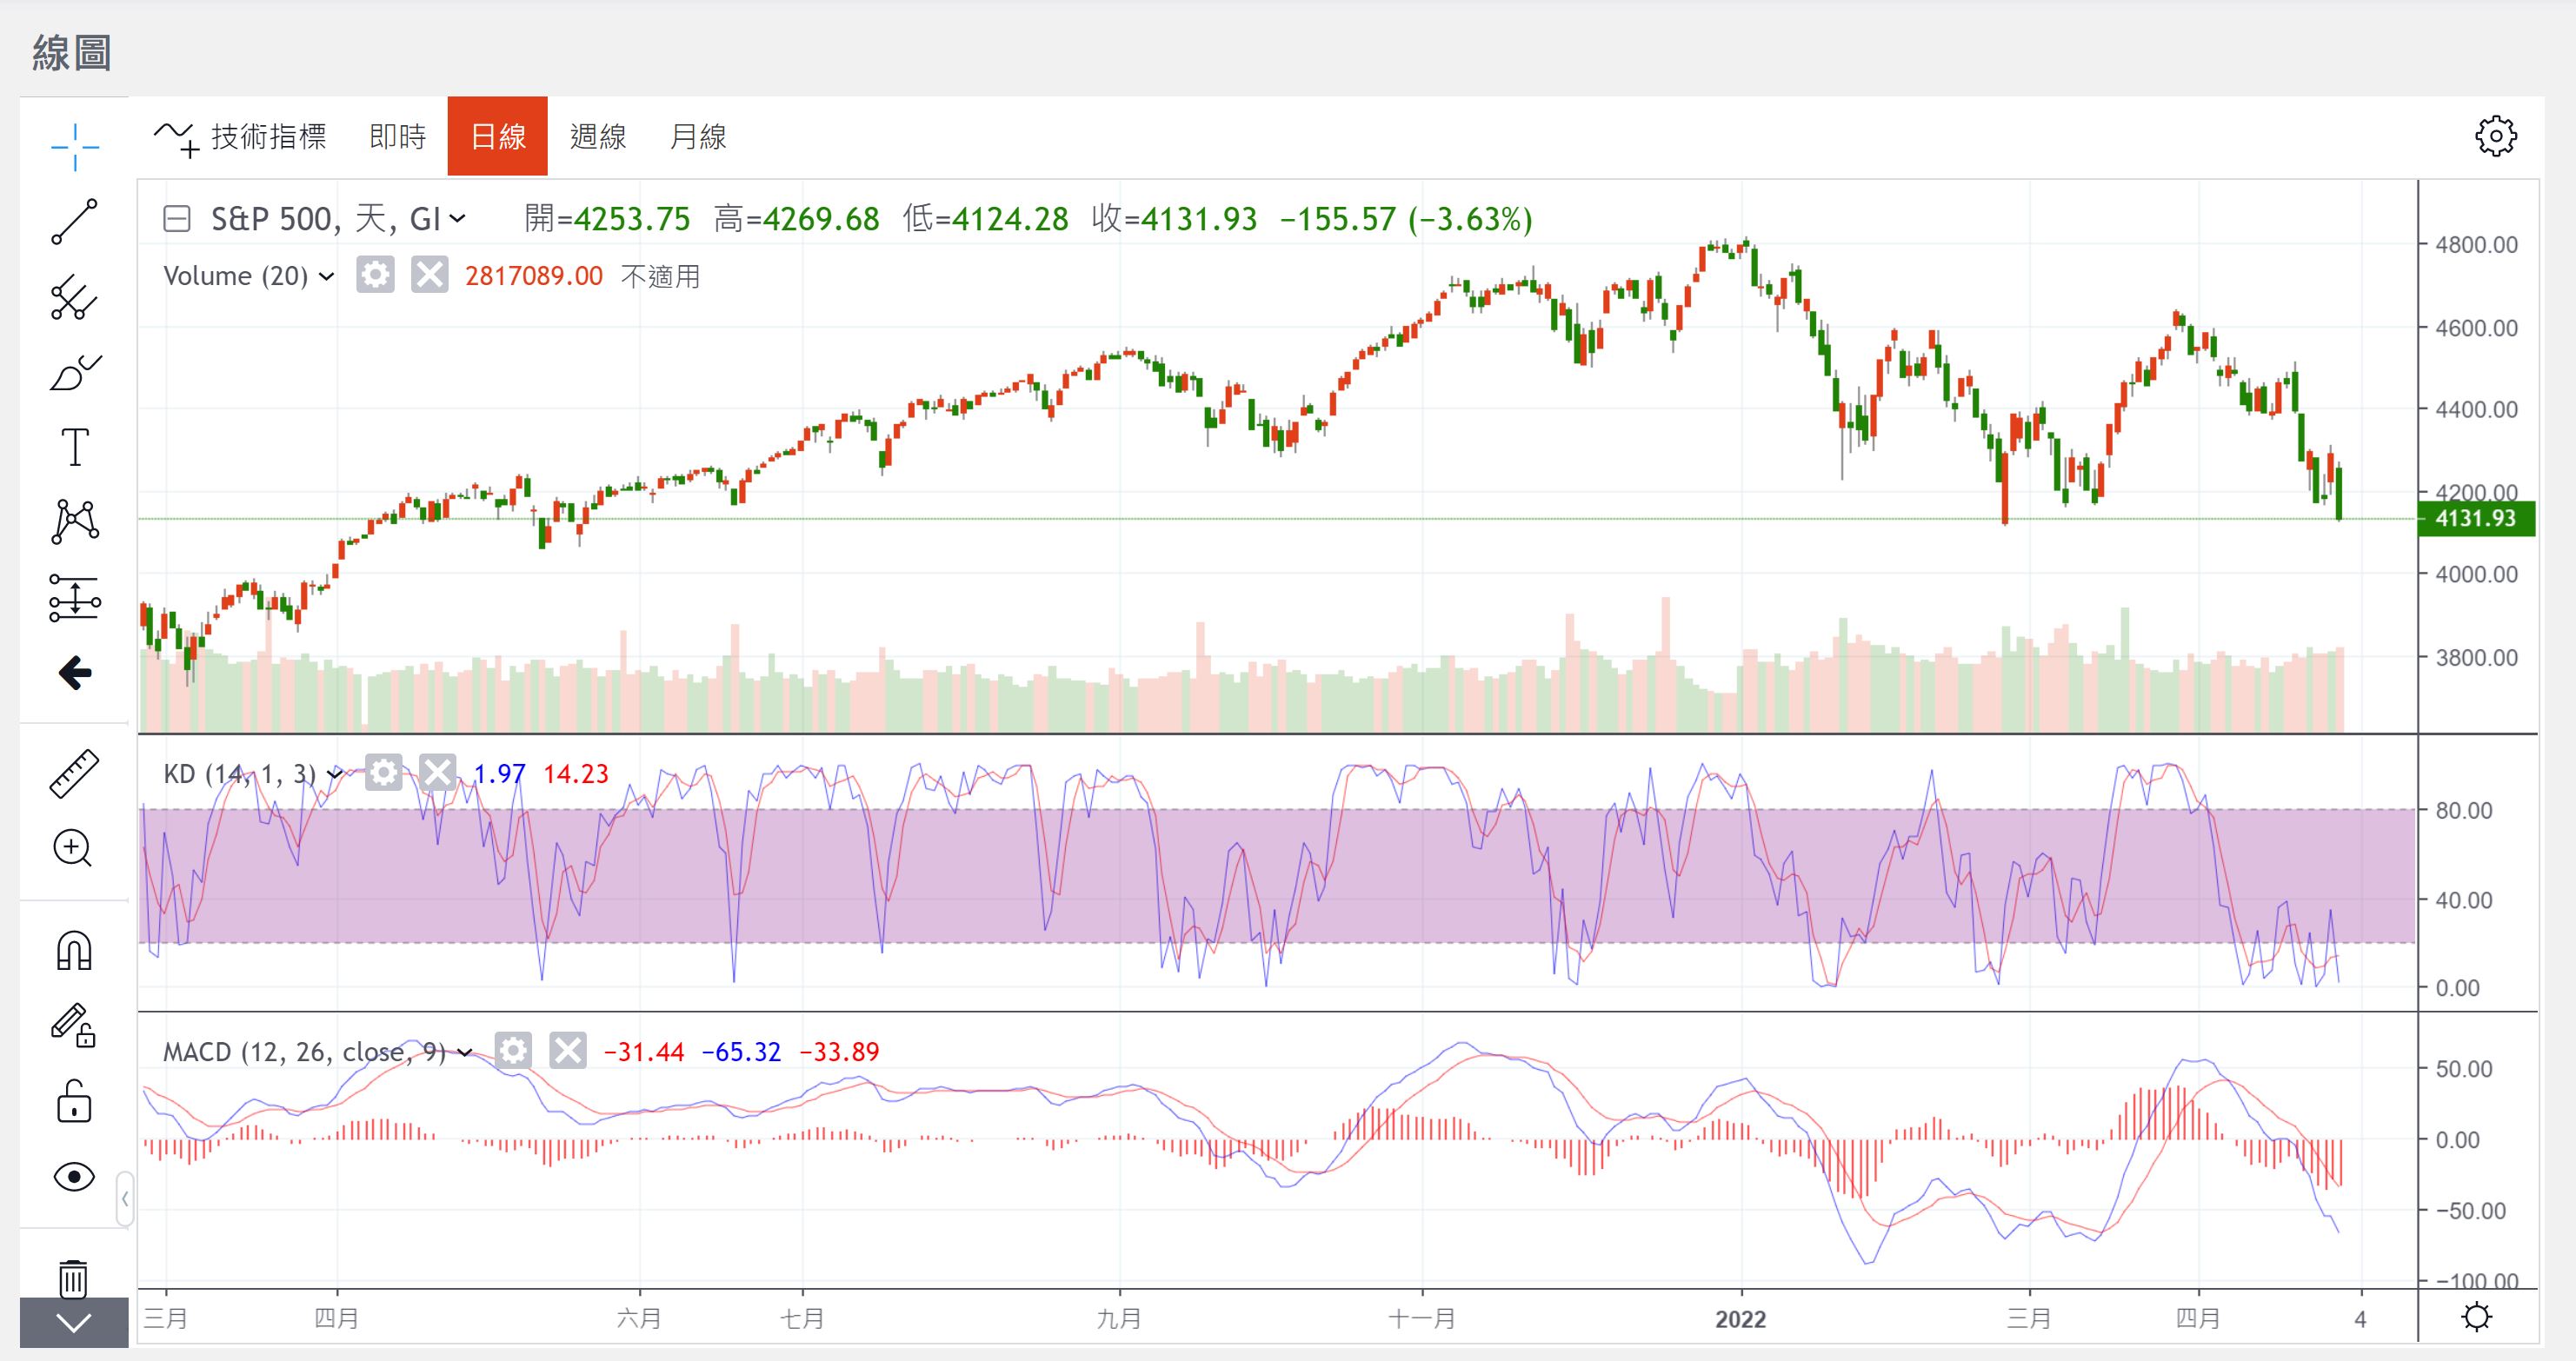Select the trend line drawing tool
The image size is (2576, 1361).
[x=74, y=222]
